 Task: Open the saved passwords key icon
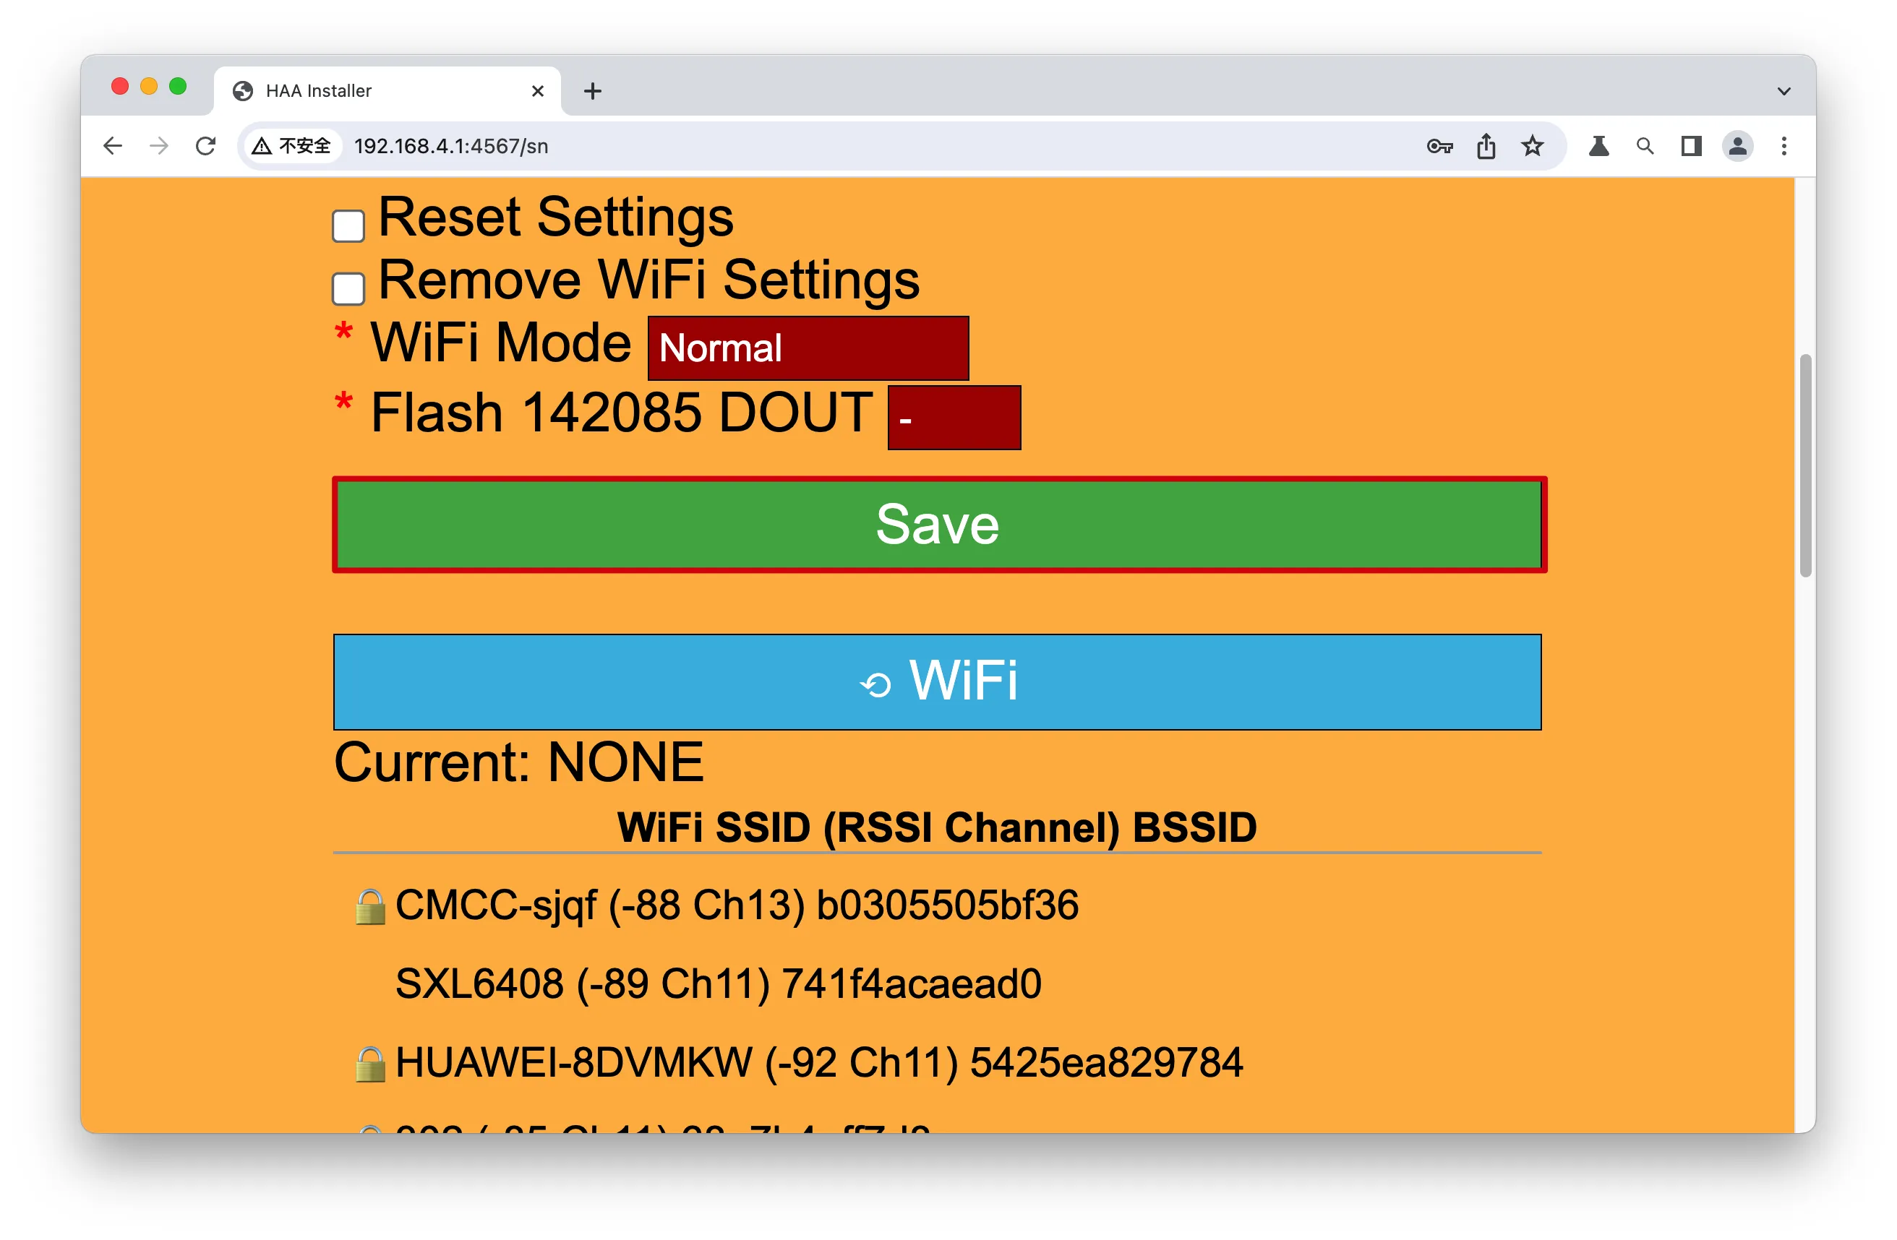click(1439, 146)
